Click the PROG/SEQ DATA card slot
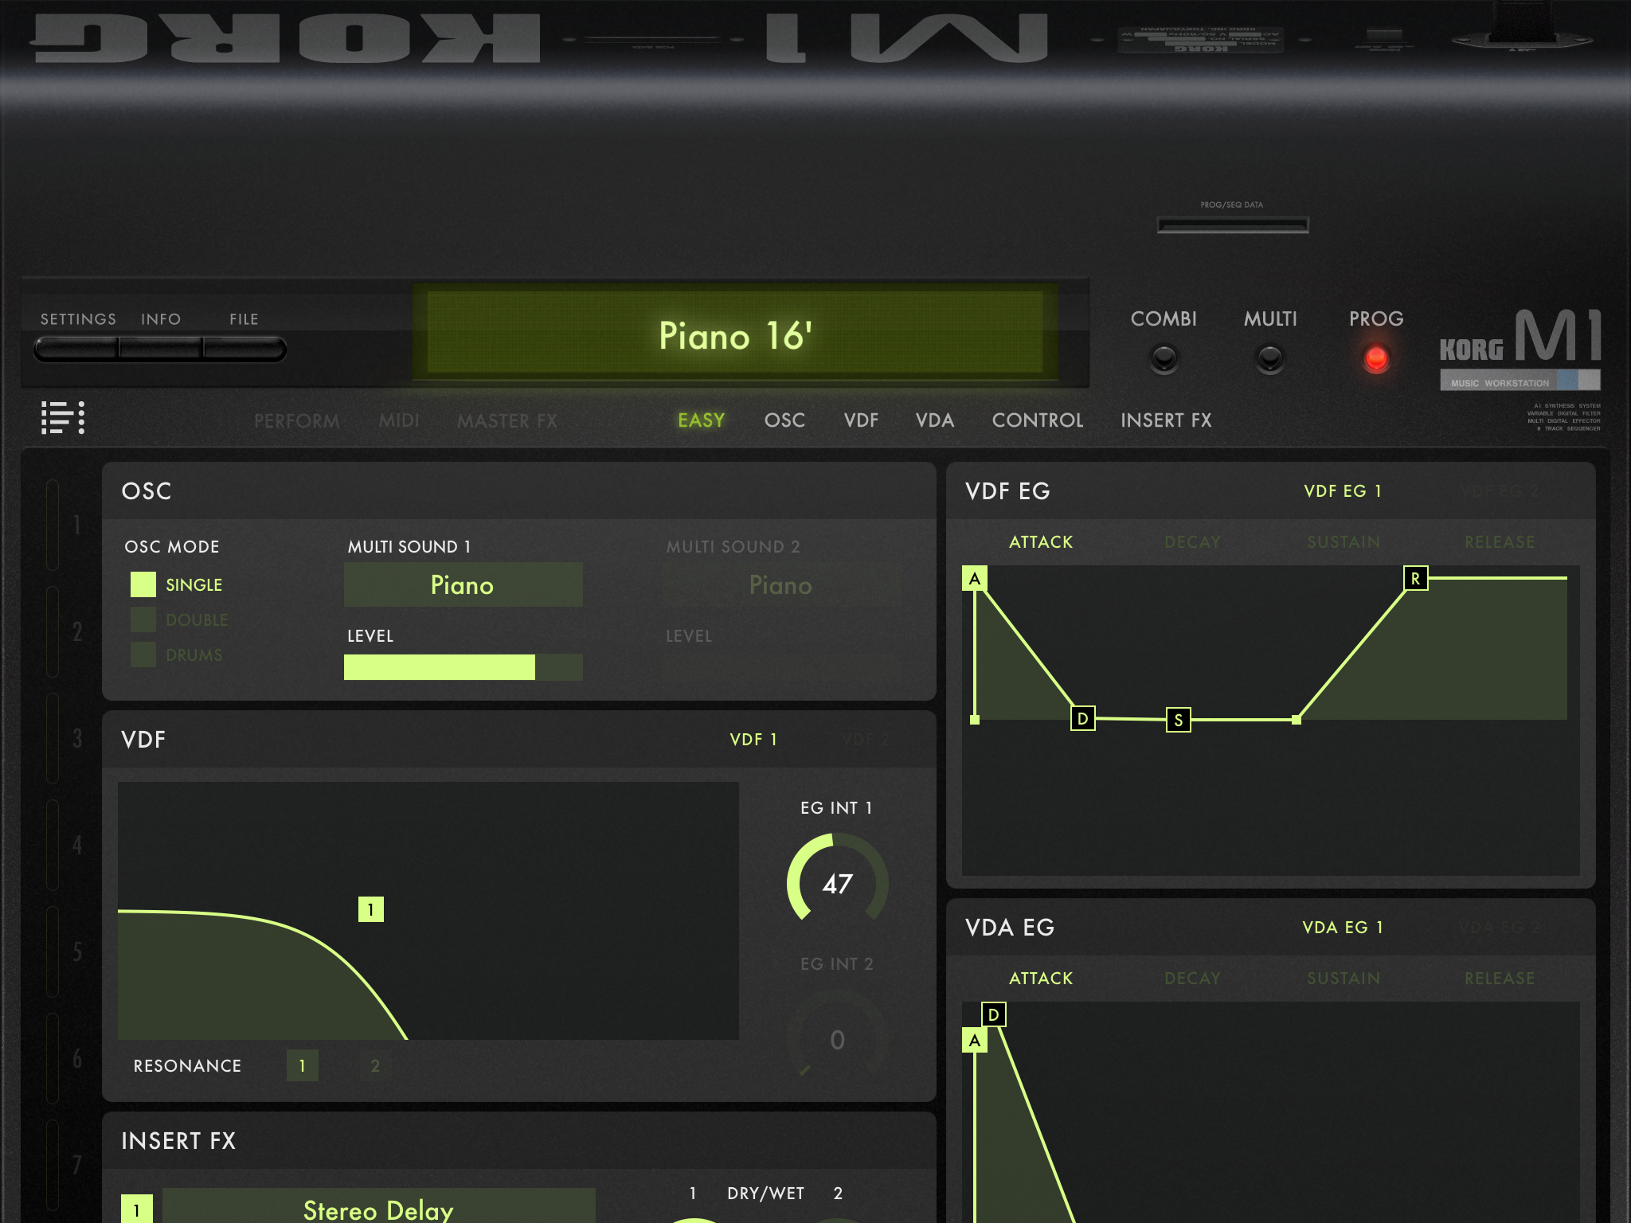Viewport: 1631px width, 1223px height. click(x=1232, y=225)
